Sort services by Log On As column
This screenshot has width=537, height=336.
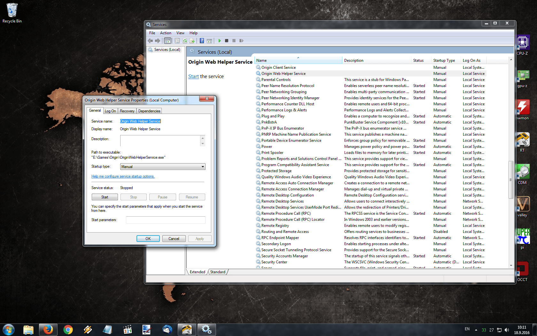[x=474, y=60]
